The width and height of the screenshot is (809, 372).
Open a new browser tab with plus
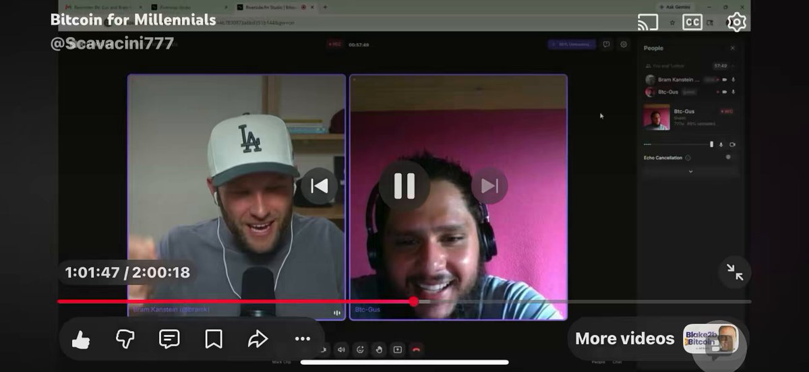click(x=325, y=7)
